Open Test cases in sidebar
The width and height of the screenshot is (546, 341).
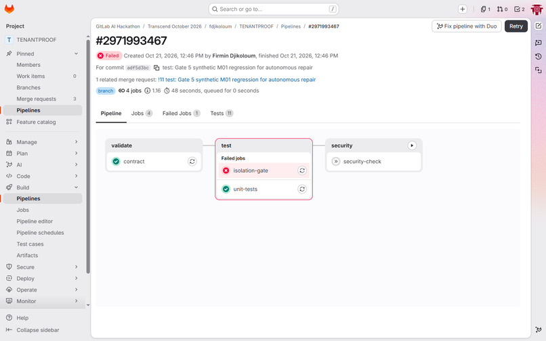point(43,244)
